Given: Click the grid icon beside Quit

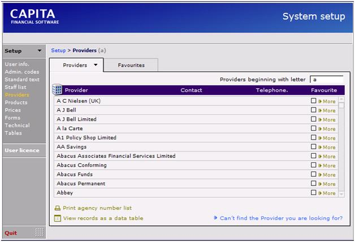Looking at the screenshot, I should (39, 232).
